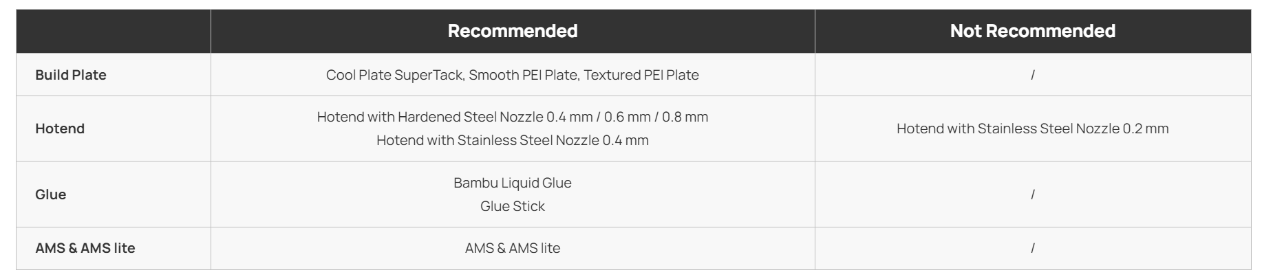Click Hotend with Hardened Steel Nozzle line
Viewport: 1262px width, 279px height.
[513, 117]
